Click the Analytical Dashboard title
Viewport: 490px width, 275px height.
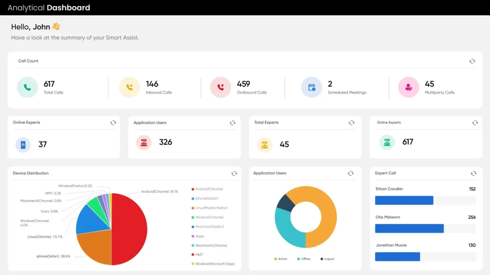pos(49,8)
